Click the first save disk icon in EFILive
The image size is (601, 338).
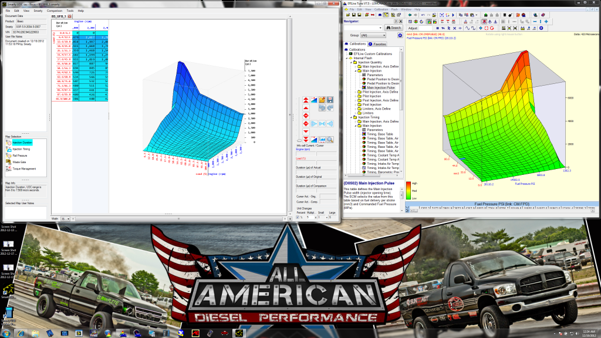354,15
